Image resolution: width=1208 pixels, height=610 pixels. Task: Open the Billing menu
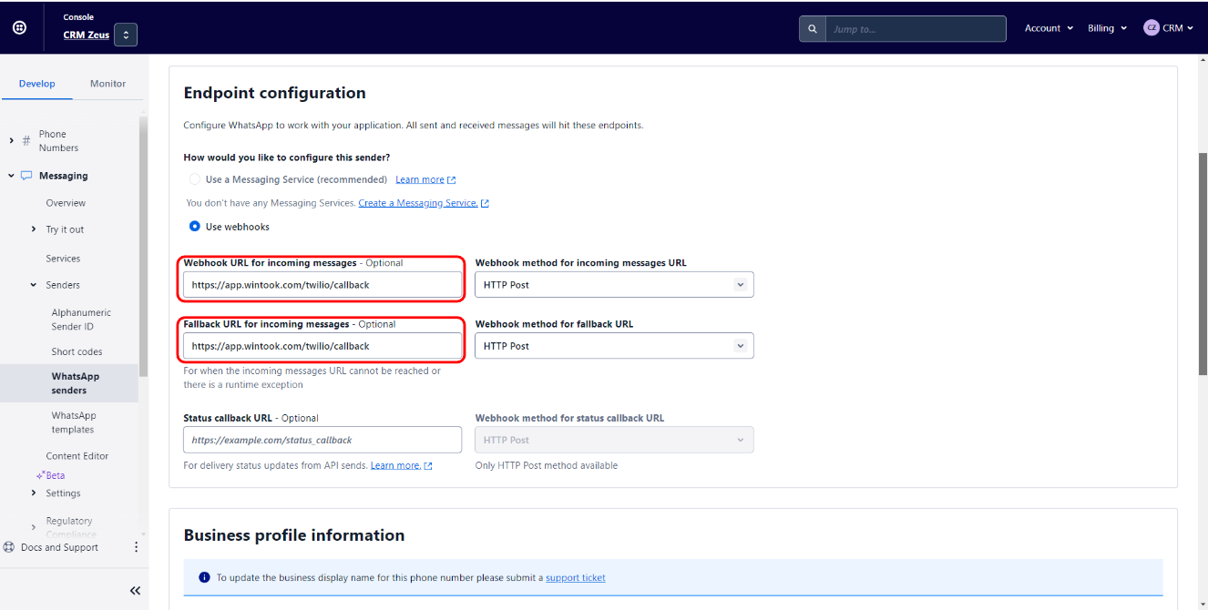tap(1107, 28)
